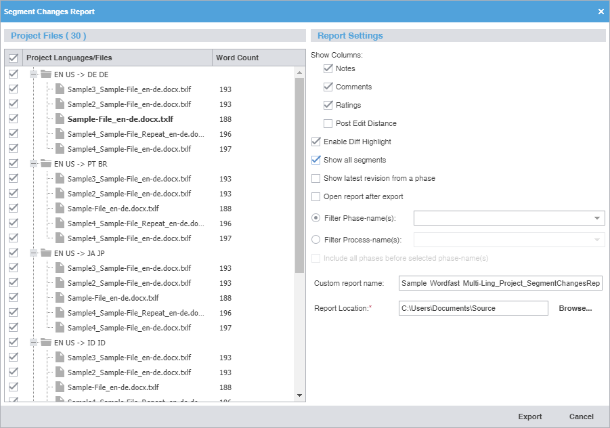Click Browse... to choose report location
610x428 pixels.
(575, 308)
